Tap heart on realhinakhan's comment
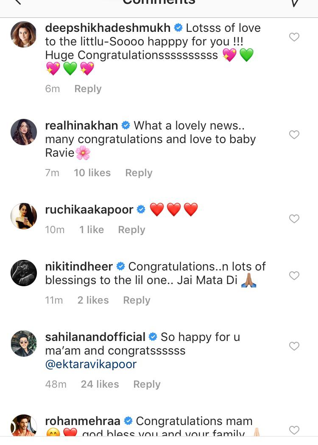The width and height of the screenshot is (318, 445). [294, 135]
